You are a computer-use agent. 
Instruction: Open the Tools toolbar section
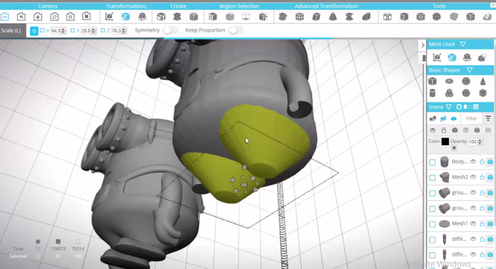(439, 6)
